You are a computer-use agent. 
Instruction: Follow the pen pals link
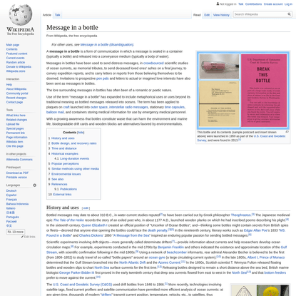(103, 78)
